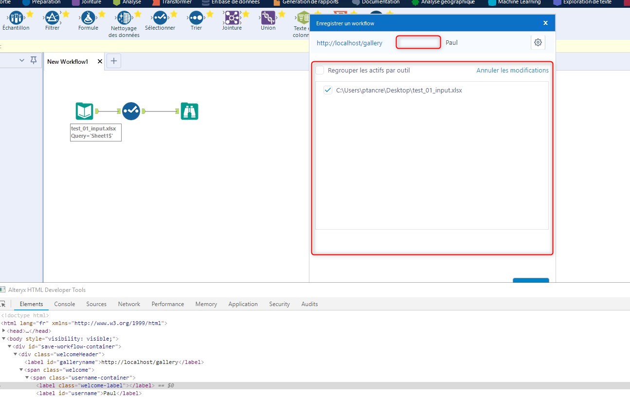This screenshot has height=399, width=630.
Task: Collapse the save-workflow-container div node
Action: pyautogui.click(x=10, y=346)
